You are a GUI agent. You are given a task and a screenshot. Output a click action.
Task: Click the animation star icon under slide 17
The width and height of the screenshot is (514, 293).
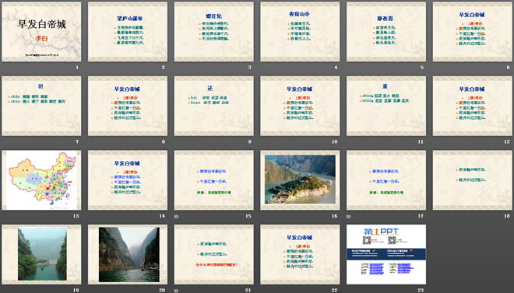tap(349, 217)
